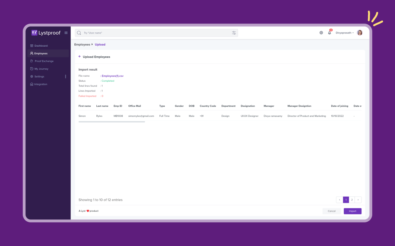This screenshot has height=246, width=395.
Task: Click the search magnifier icon
Action: [79, 33]
